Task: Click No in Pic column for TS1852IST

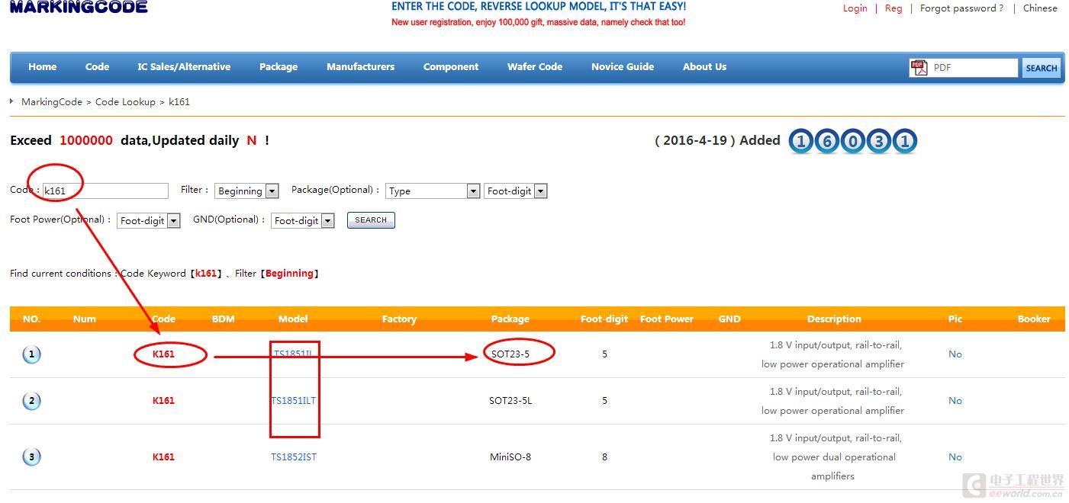Action: coord(955,457)
